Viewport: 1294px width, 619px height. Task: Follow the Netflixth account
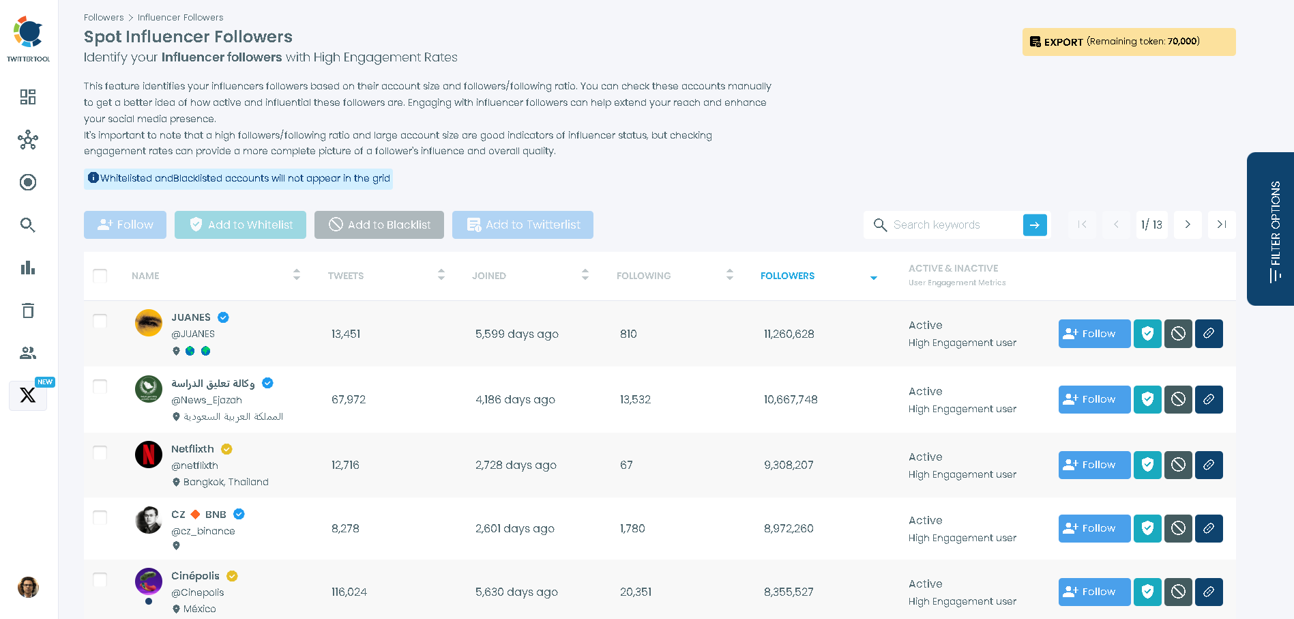[x=1094, y=465]
